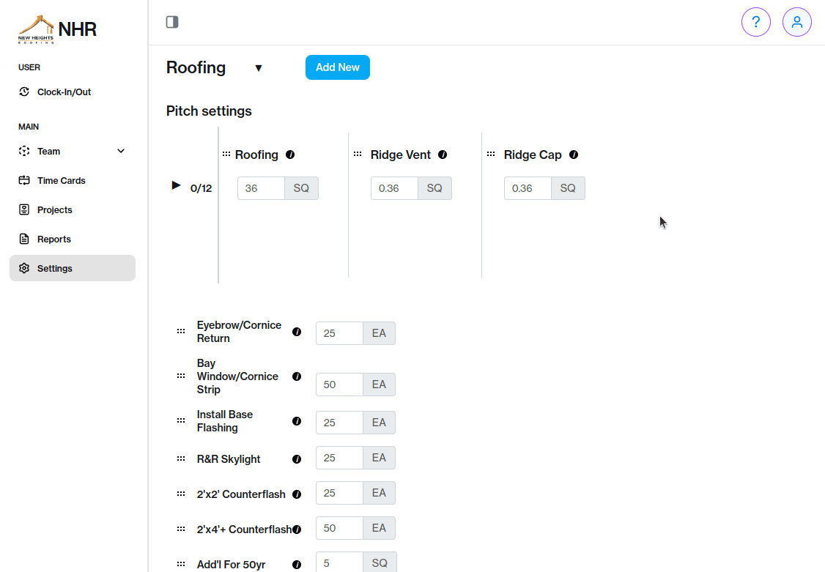Click the sidebar collapse icon near top
The width and height of the screenshot is (825, 572).
coord(172,22)
